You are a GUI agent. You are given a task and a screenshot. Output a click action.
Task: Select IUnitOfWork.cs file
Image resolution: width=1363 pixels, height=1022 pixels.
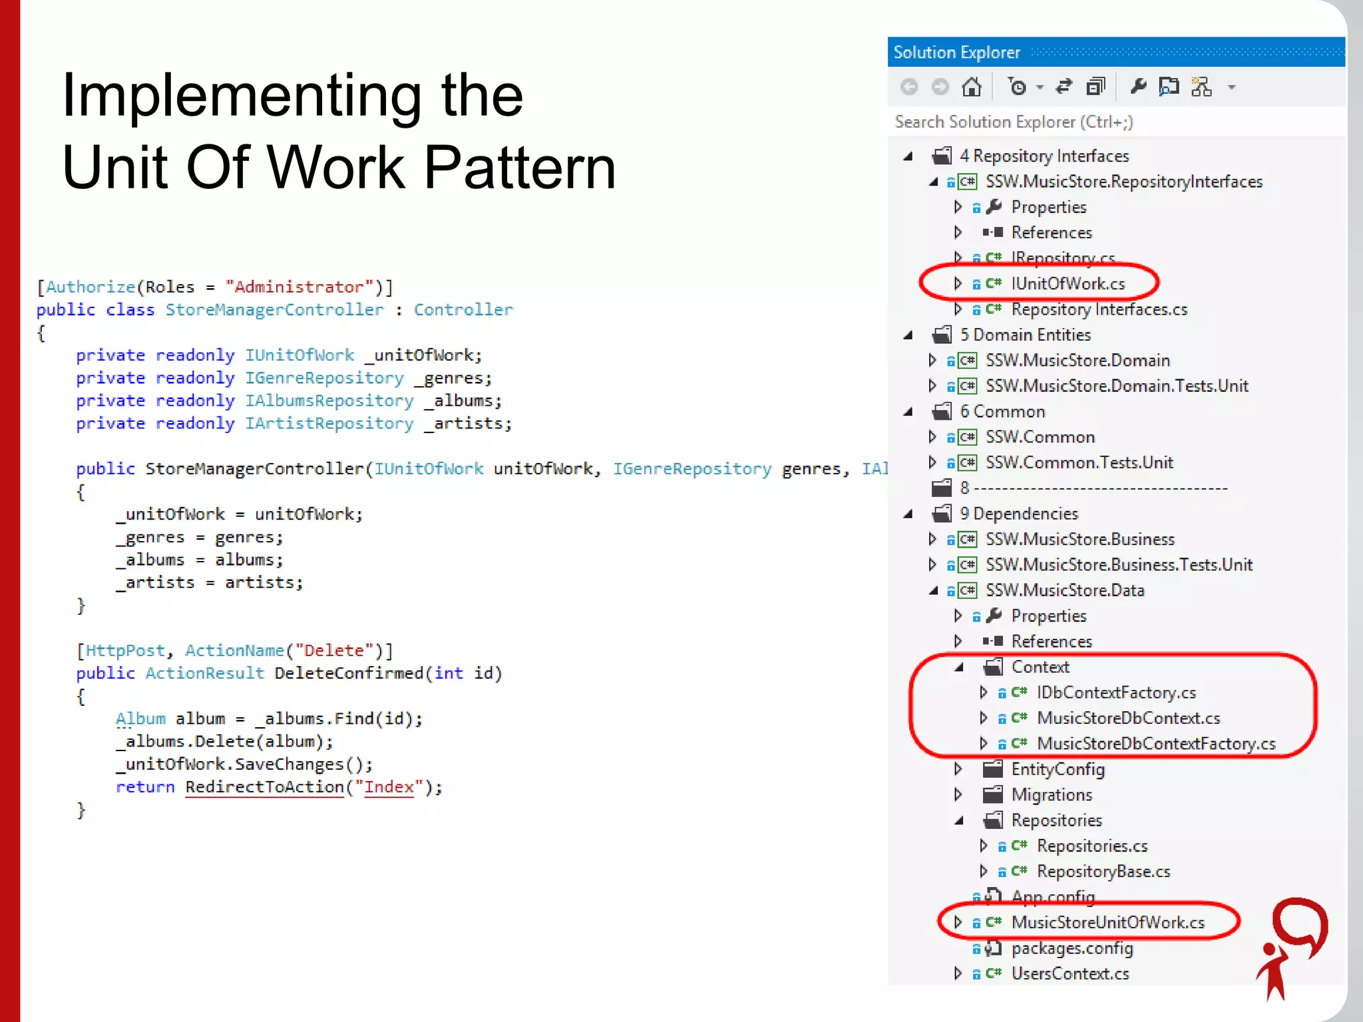coord(1068,284)
